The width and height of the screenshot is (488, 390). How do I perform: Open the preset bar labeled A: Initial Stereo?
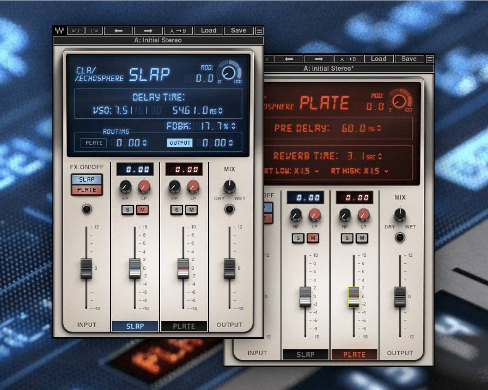click(x=158, y=40)
